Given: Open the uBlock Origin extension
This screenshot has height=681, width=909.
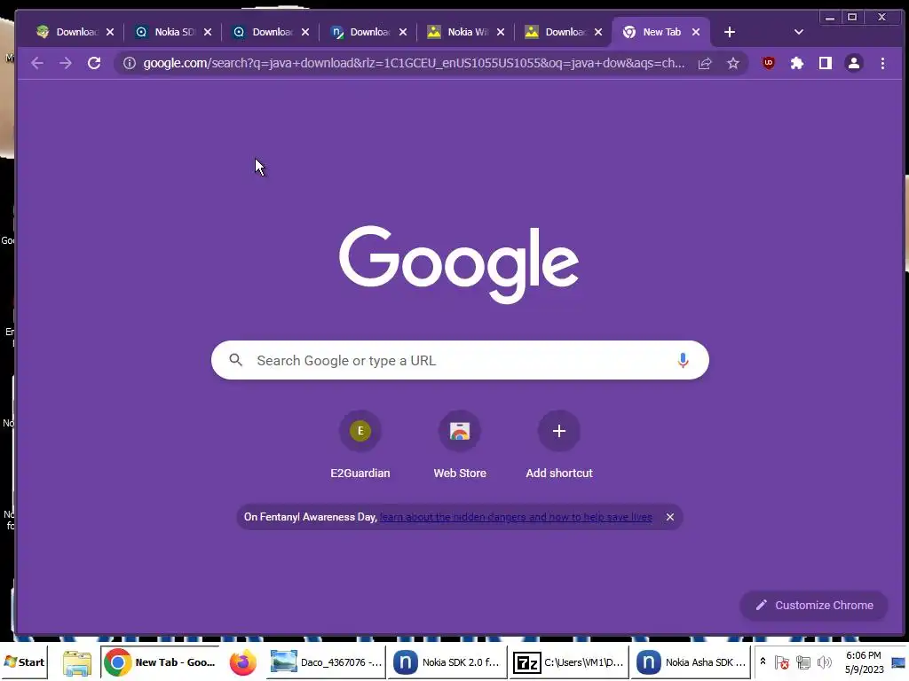Looking at the screenshot, I should tap(769, 63).
